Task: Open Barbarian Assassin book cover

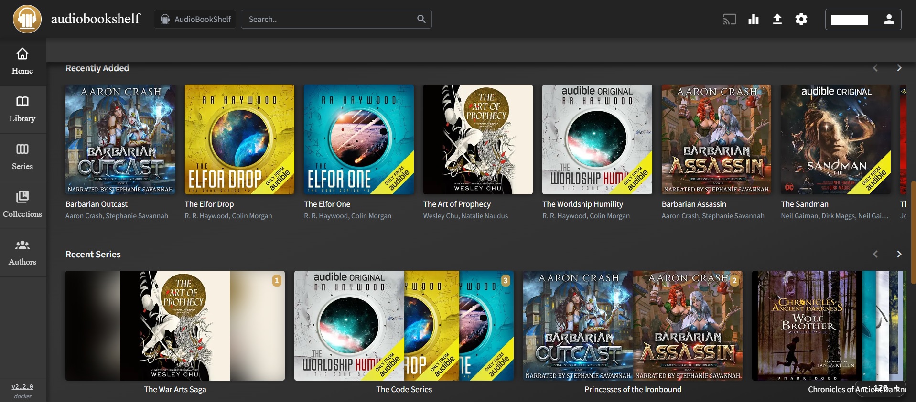Action: pyautogui.click(x=716, y=139)
